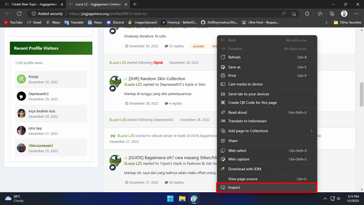Viewport: 364px width, 205px height.
Task: Choose Translate to Indonesian
Action: click(x=267, y=121)
